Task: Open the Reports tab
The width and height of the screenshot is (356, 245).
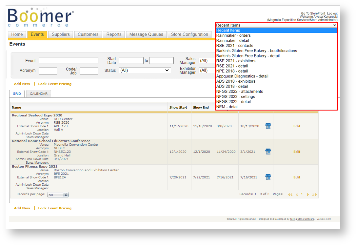Action: (x=114, y=34)
